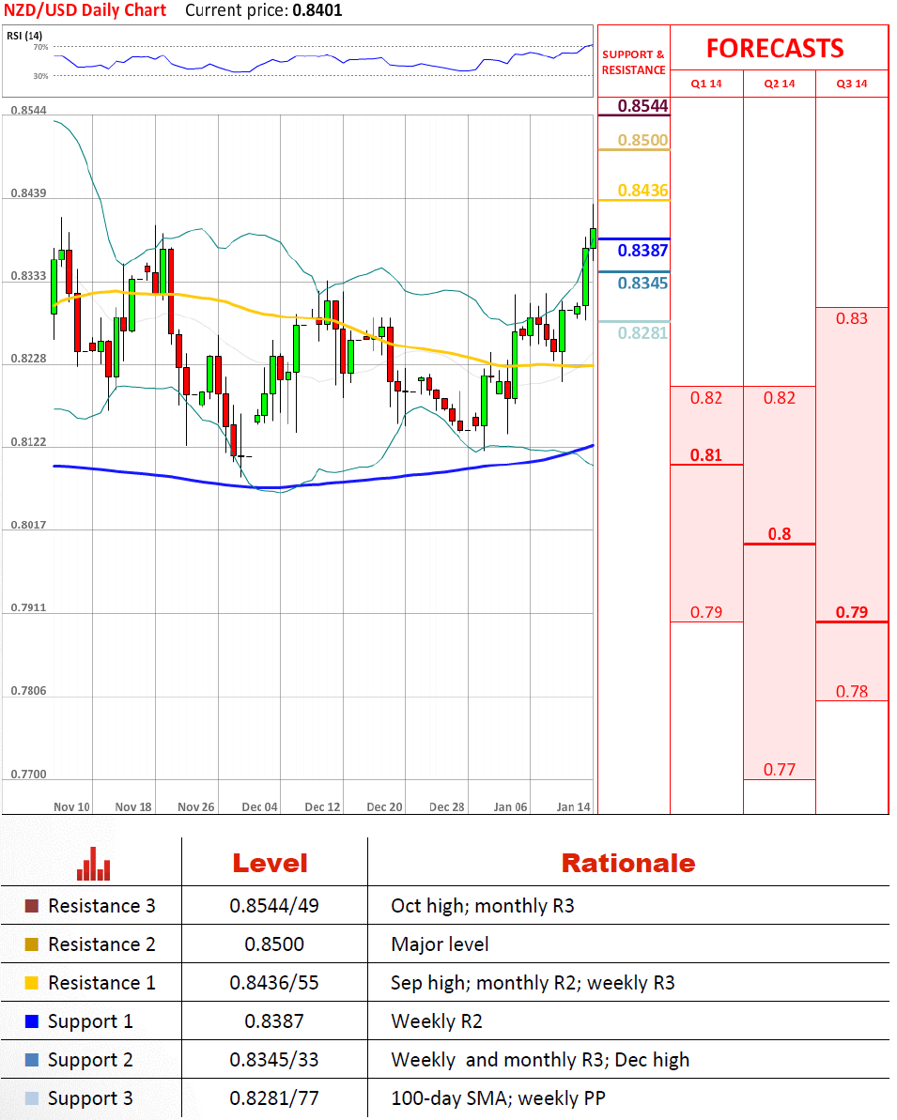Click the Support 2 steel blue color square

point(32,1060)
